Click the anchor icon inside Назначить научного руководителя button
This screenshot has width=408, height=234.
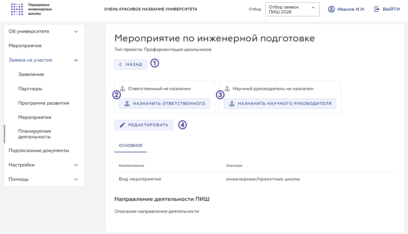point(232,104)
